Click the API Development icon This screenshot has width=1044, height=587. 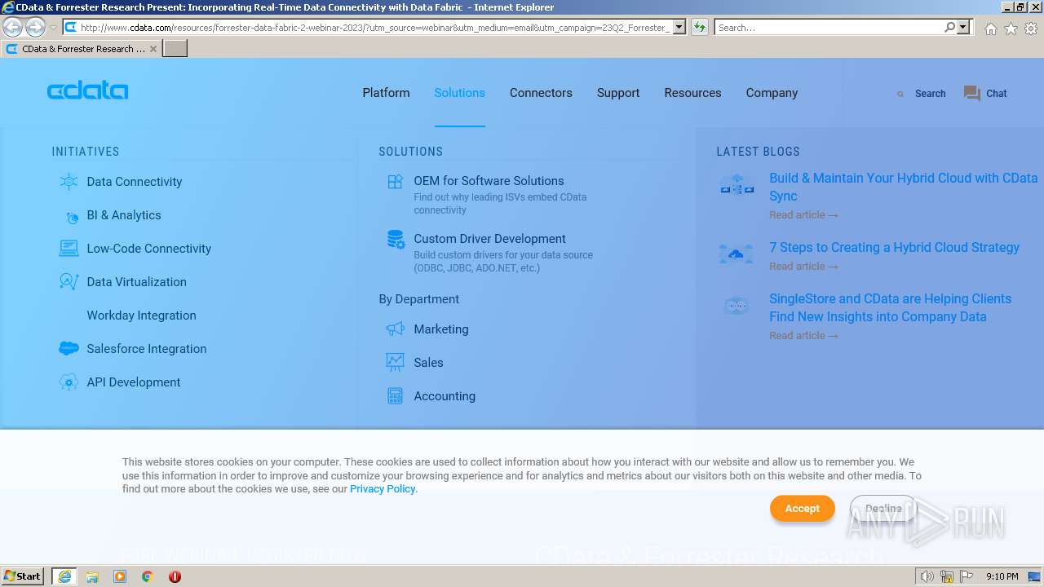69,382
